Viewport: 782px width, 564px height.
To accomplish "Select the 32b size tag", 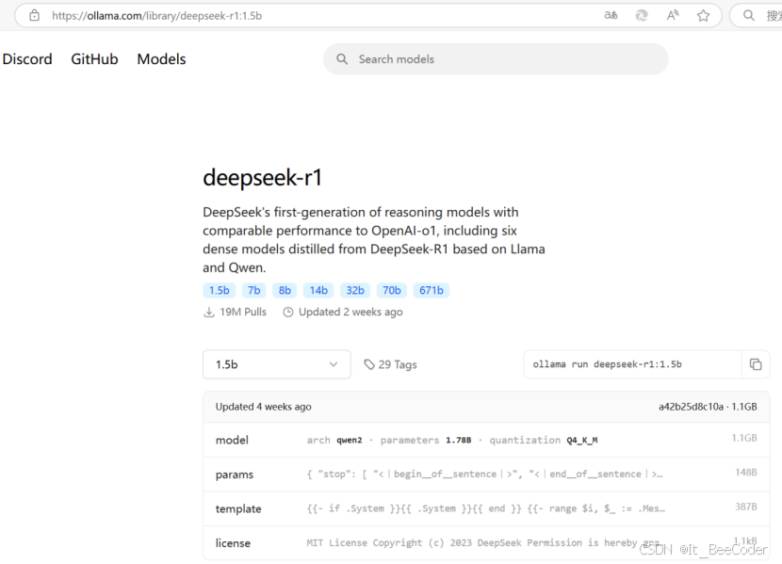I will pyautogui.click(x=355, y=290).
